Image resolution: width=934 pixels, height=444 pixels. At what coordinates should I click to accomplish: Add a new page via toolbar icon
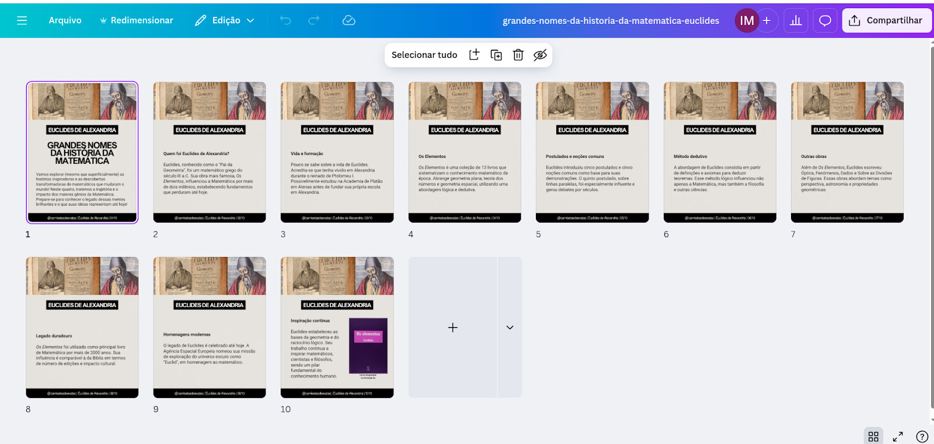pos(474,55)
